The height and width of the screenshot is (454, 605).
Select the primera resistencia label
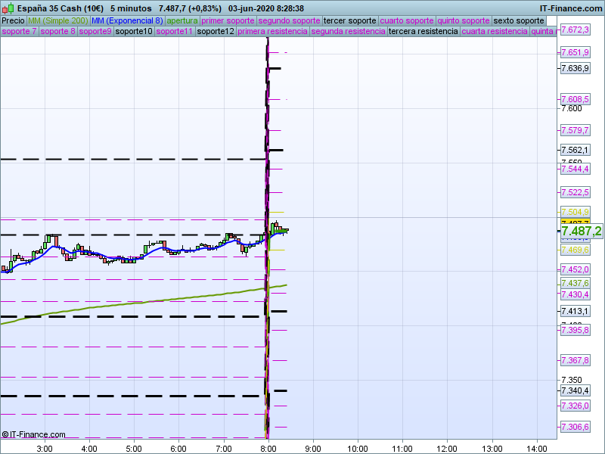(x=272, y=32)
